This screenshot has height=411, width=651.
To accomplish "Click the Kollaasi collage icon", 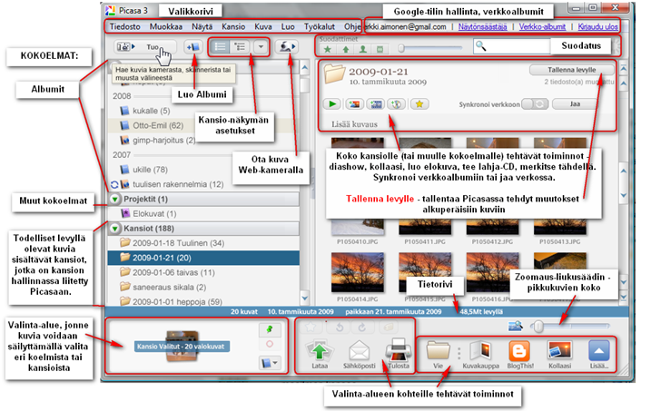I will coord(559,354).
